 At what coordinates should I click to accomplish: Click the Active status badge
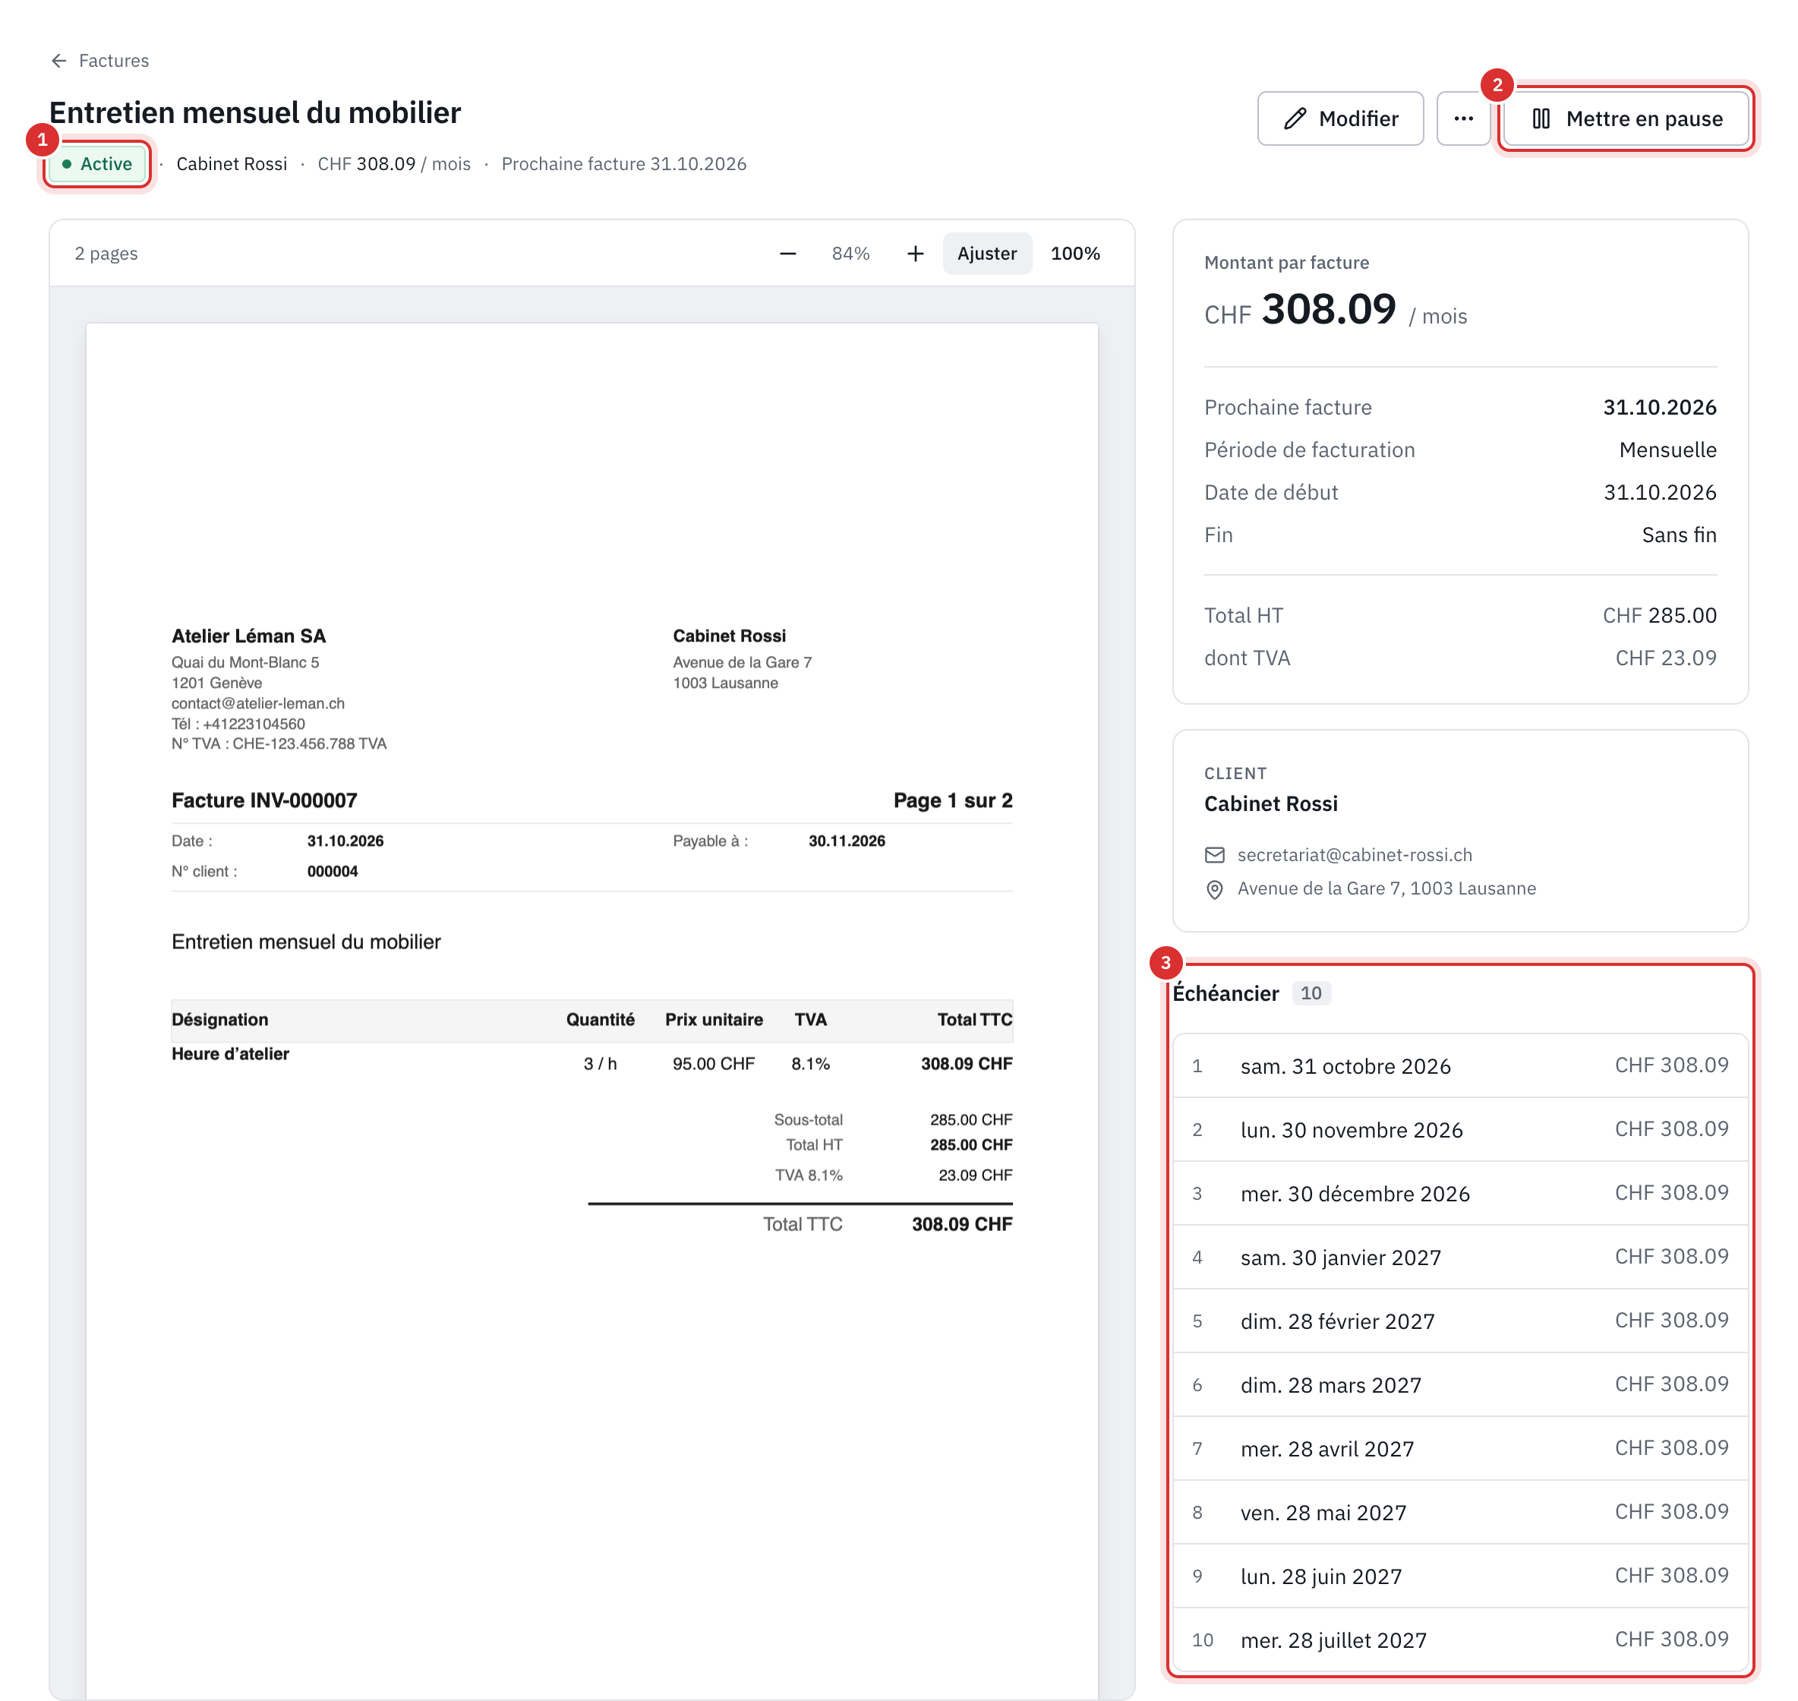(97, 164)
